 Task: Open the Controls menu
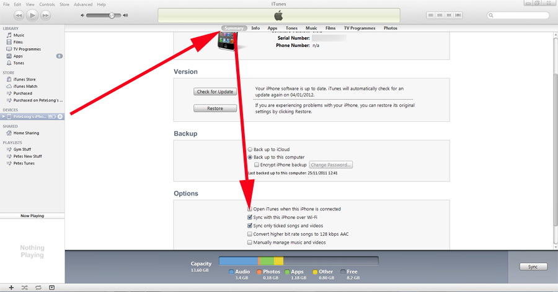(47, 4)
